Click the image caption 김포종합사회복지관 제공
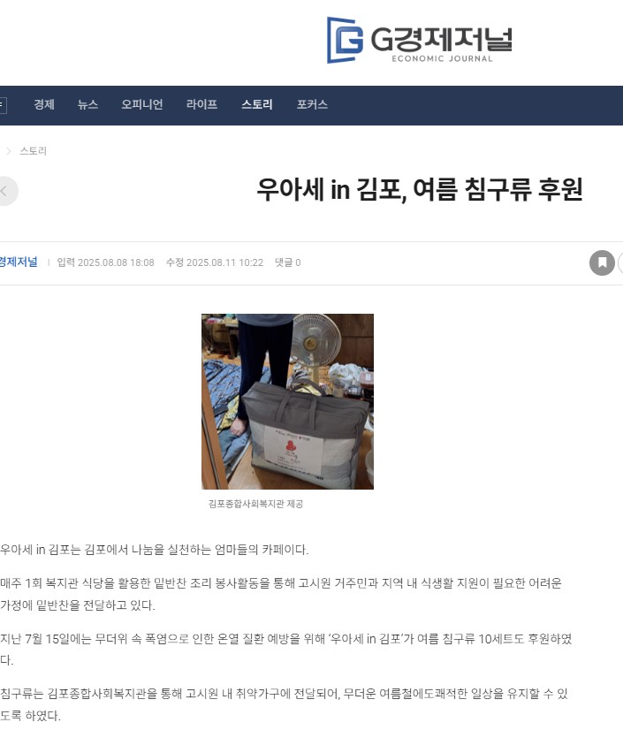 click(255, 504)
